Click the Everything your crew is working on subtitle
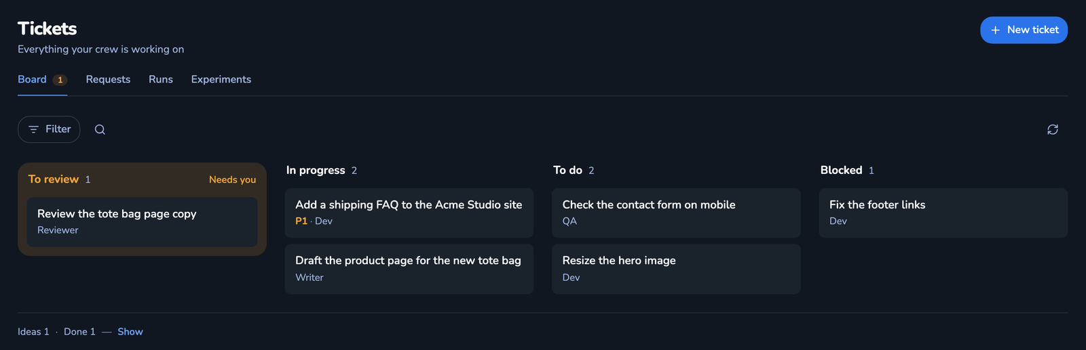This screenshot has width=1086, height=350. [100, 49]
